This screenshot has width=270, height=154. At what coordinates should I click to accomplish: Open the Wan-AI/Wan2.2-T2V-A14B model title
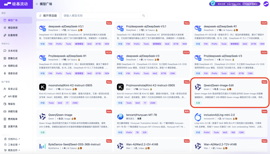(220, 144)
